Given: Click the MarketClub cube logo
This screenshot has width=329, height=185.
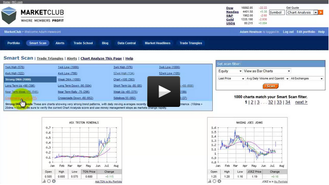Looking at the screenshot, I should click(9, 15).
